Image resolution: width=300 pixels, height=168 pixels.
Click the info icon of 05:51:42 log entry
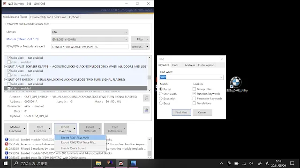6,140
